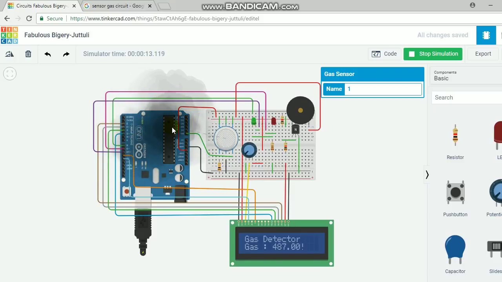502x282 pixels.
Task: Switch to the sensor gas circuit Google tab
Action: click(x=118, y=6)
